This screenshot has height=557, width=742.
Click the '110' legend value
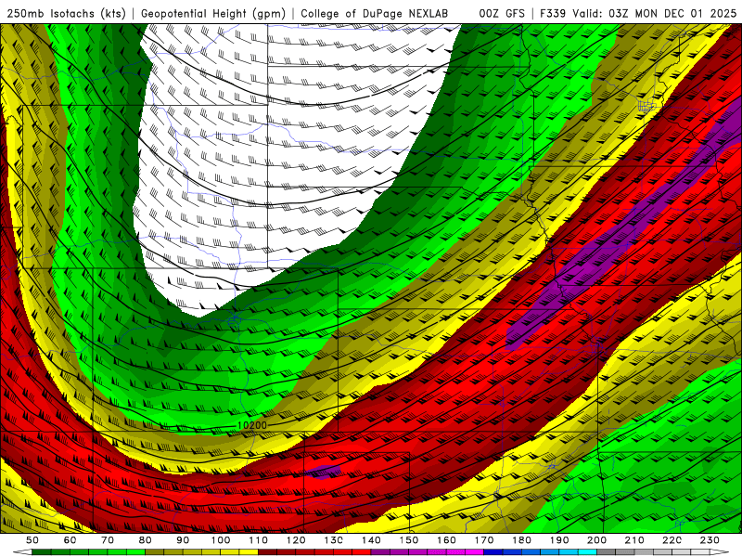(x=259, y=540)
